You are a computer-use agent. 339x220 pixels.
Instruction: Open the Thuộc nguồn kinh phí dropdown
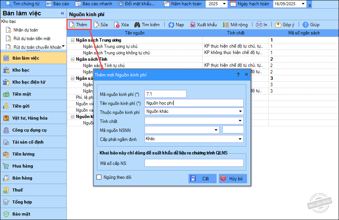(x=240, y=111)
